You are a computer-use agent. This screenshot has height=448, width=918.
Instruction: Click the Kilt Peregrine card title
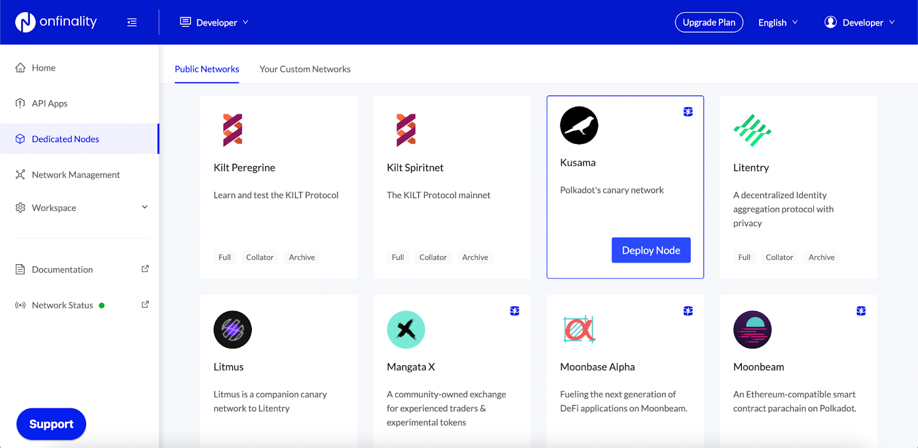tap(244, 167)
